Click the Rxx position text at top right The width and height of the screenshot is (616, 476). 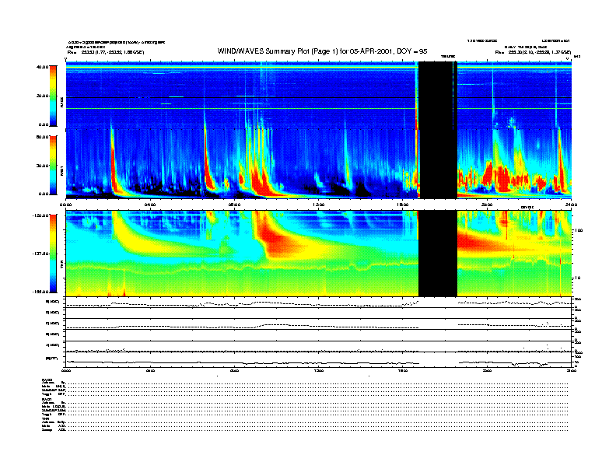pos(533,52)
